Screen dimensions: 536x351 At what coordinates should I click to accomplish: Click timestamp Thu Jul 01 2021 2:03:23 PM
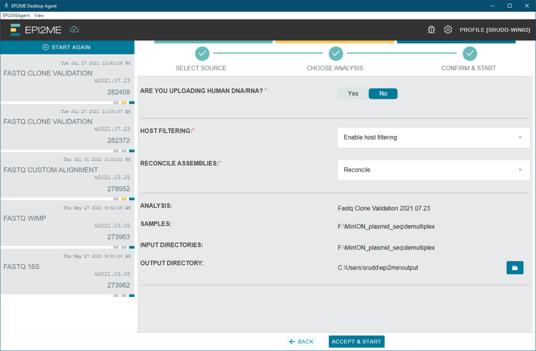pyautogui.click(x=96, y=160)
